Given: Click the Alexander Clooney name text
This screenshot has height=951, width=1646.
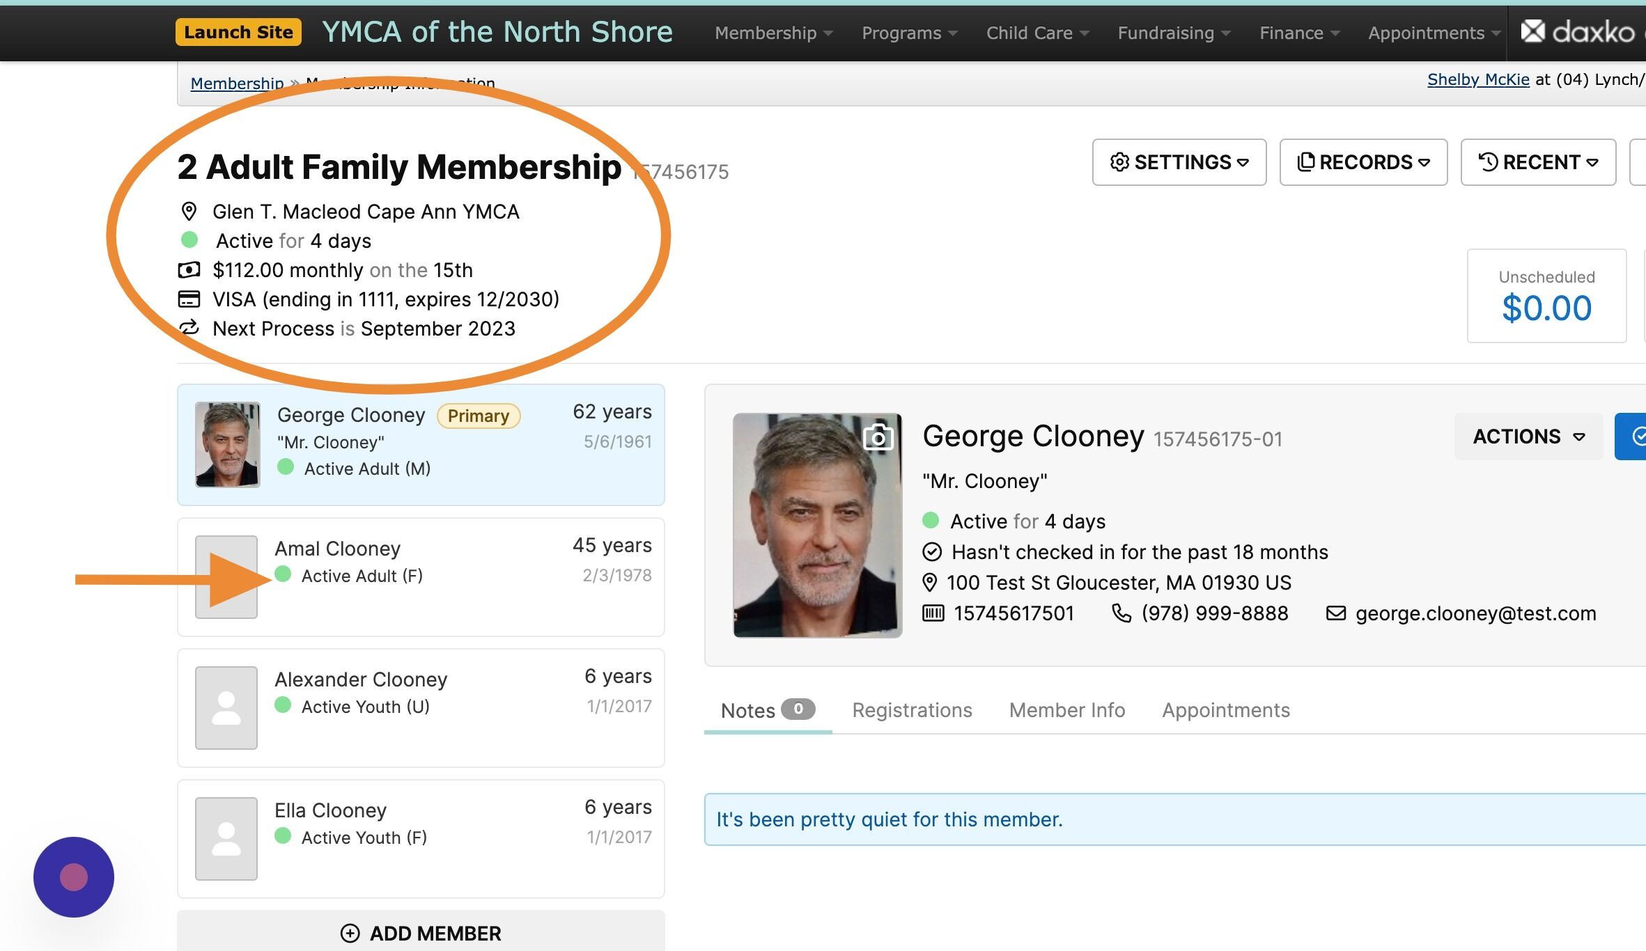Looking at the screenshot, I should (x=361, y=679).
